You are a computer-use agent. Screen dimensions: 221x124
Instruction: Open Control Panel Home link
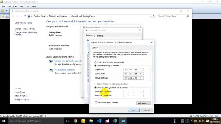[x=23, y=23]
